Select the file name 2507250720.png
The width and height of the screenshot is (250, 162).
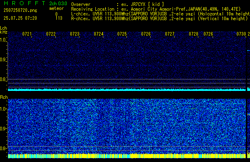(x=20, y=10)
